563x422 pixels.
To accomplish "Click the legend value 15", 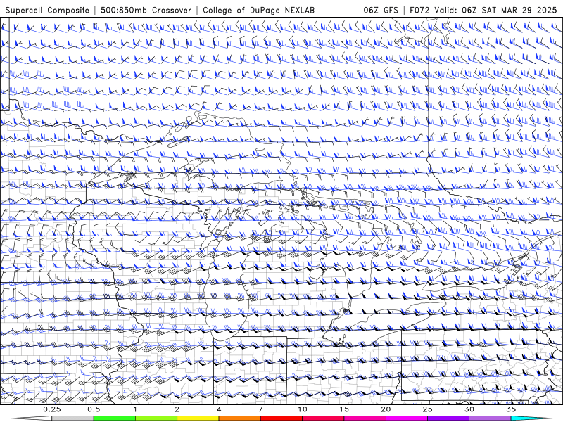I will click(344, 409).
